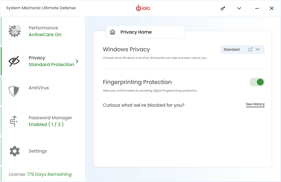Image resolution: width=281 pixels, height=182 pixels.
Task: Select the Performance ActiveCare icon
Action: point(14,31)
